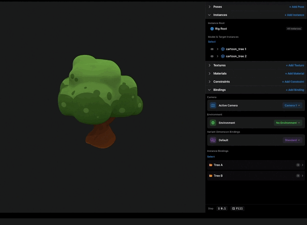
Task: Click the Active Camera icon
Action: (x=213, y=105)
